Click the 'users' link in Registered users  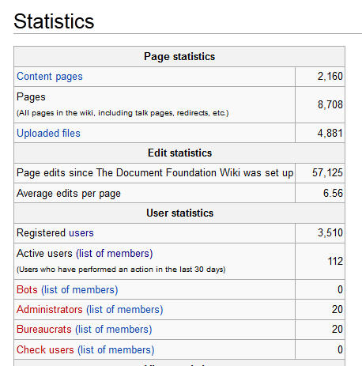[81, 233]
